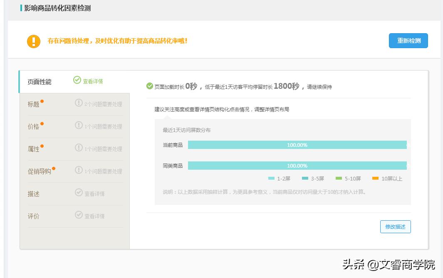Click the 修改描述 button
The width and height of the screenshot is (443, 278).
click(x=395, y=227)
